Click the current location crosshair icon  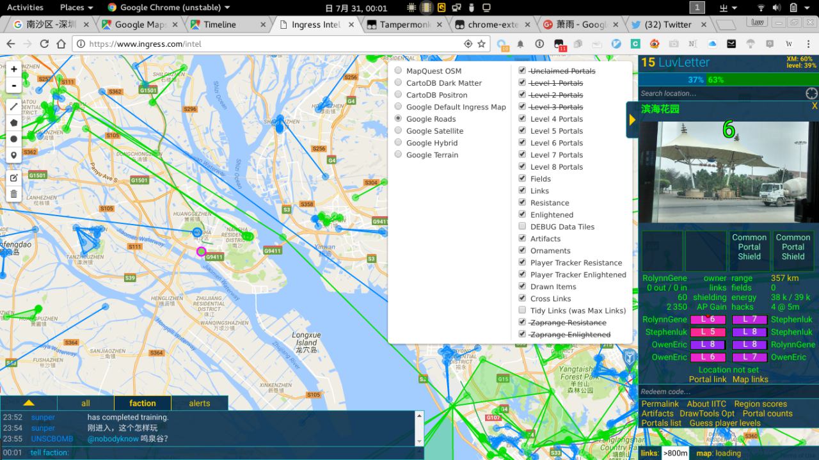811,93
